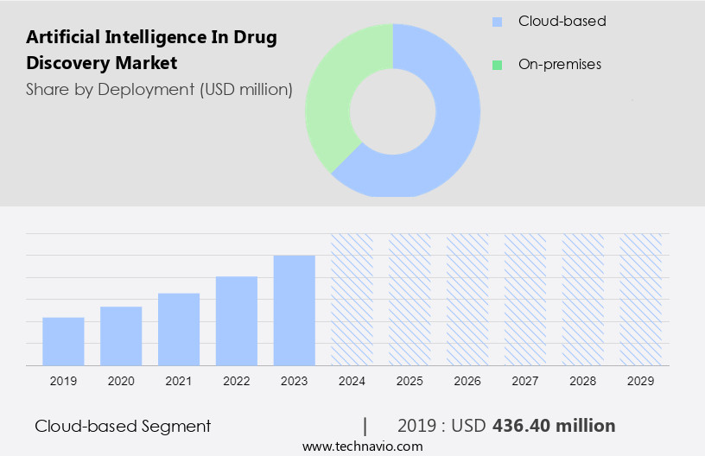
Task: Click the hatched forecast bar for 2029
Action: point(640,299)
